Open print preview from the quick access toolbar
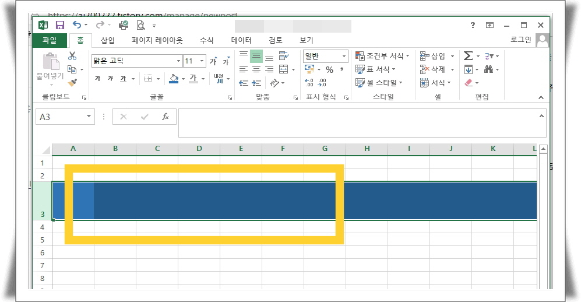This screenshot has width=581, height=302. pos(140,25)
